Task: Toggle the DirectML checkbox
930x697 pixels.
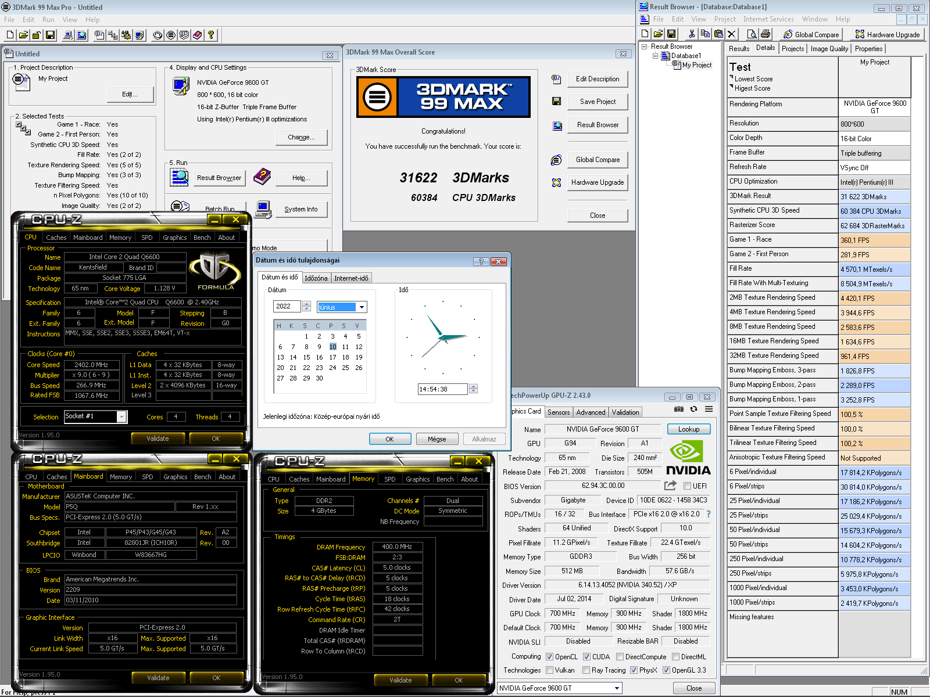Action: tap(675, 657)
